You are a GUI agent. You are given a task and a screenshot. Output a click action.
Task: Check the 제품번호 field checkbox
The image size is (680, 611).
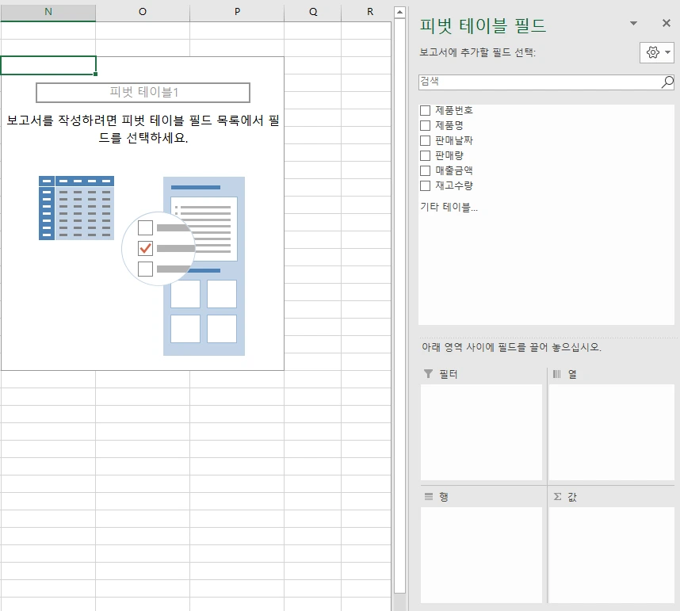click(425, 110)
